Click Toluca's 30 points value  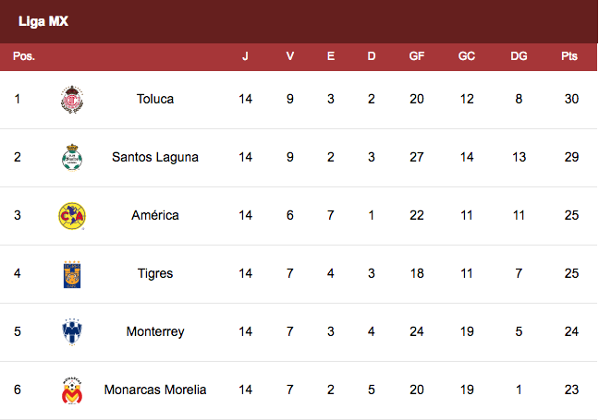pyautogui.click(x=571, y=99)
